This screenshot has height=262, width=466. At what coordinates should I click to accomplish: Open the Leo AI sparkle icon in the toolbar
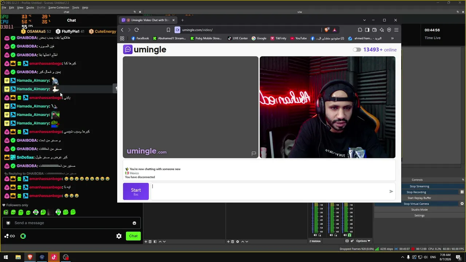pyautogui.click(x=382, y=30)
